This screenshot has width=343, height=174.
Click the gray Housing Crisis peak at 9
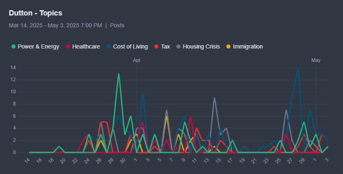pyautogui.click(x=214, y=98)
